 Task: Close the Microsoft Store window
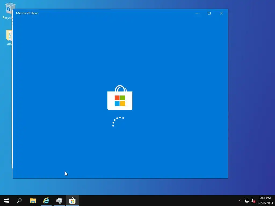222,13
